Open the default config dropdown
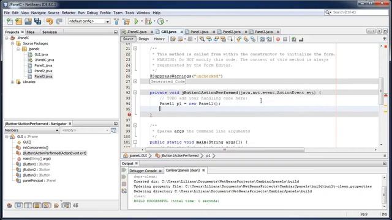The image size is (392, 220). click(108, 22)
